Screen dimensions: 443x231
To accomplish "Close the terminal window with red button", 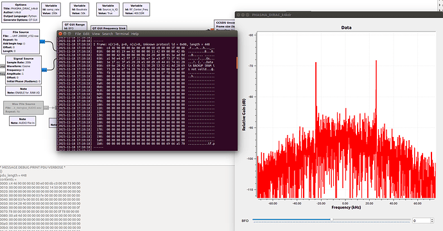I will (60, 34).
